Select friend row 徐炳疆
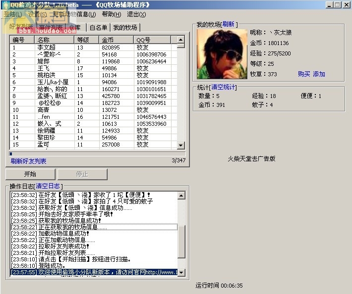Viewport: 352px width, 294px height. [x=93, y=131]
